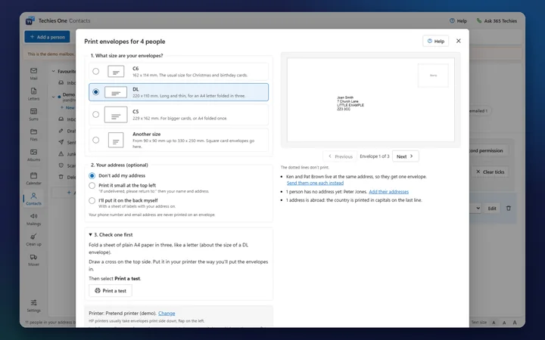Open Clean up in the left sidebar

tap(33, 240)
